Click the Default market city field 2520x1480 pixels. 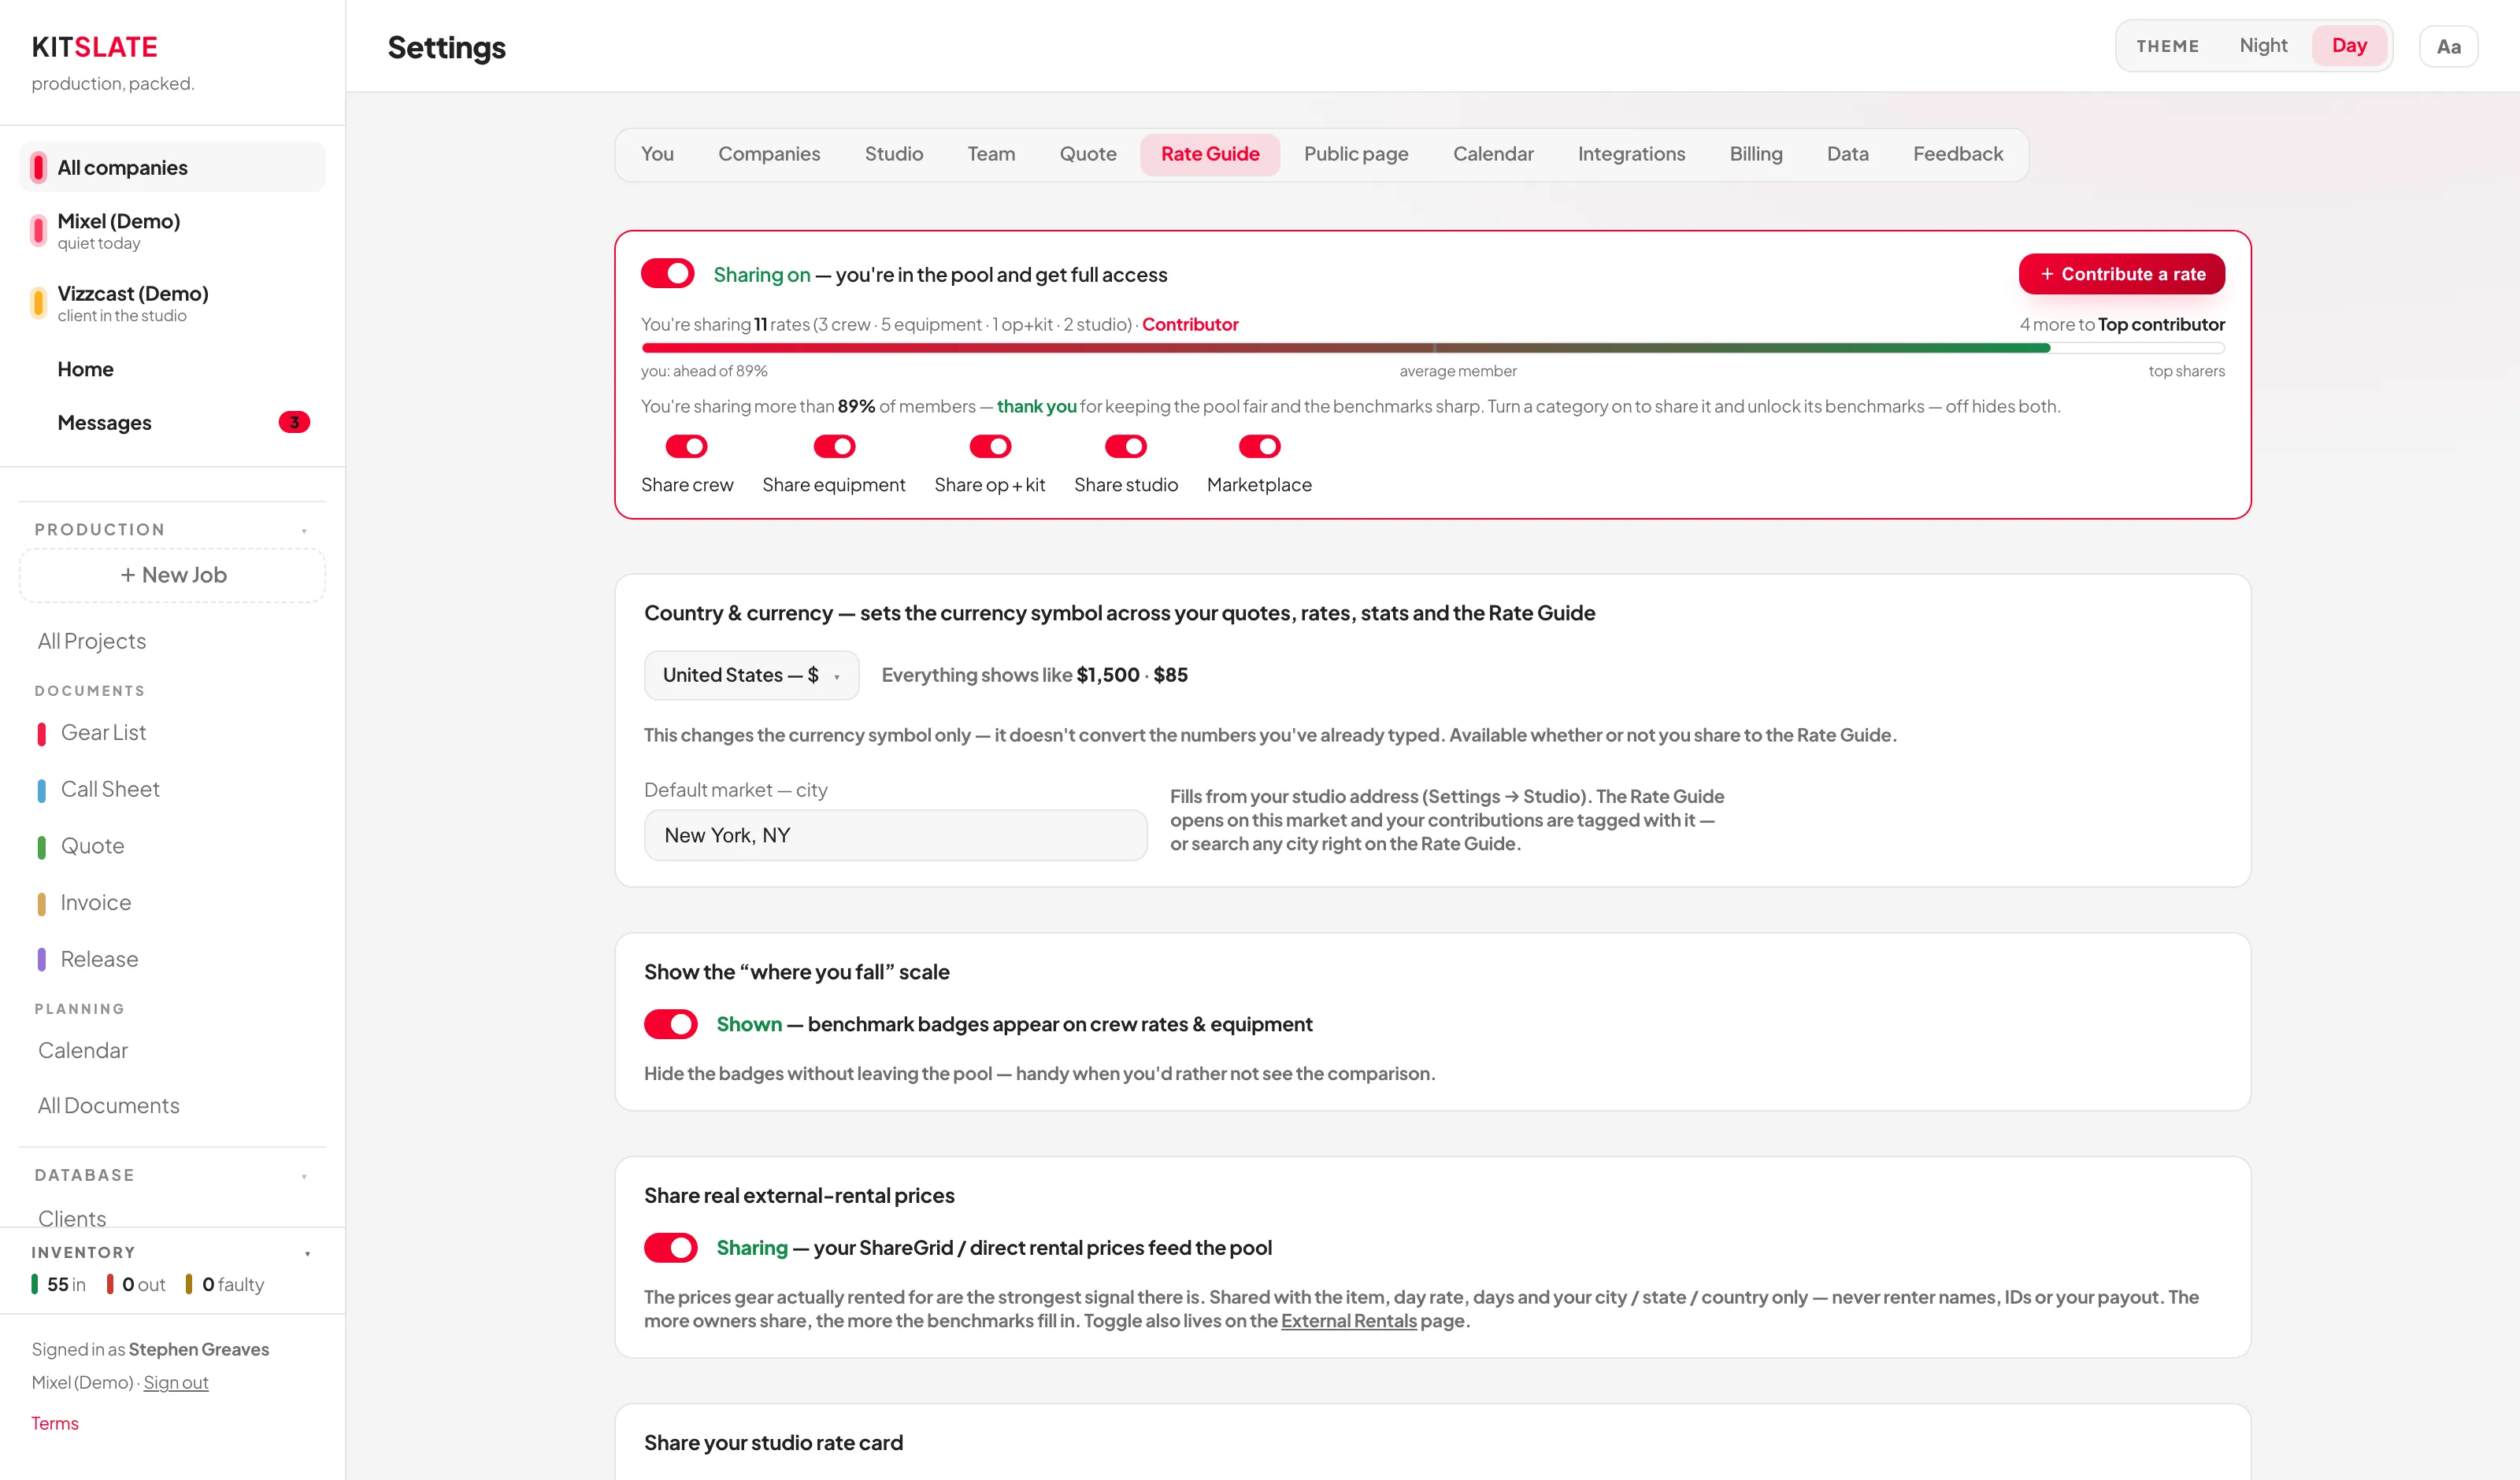tap(895, 835)
